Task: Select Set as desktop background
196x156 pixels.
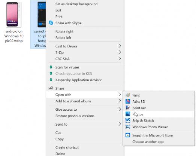Action: click(76, 4)
